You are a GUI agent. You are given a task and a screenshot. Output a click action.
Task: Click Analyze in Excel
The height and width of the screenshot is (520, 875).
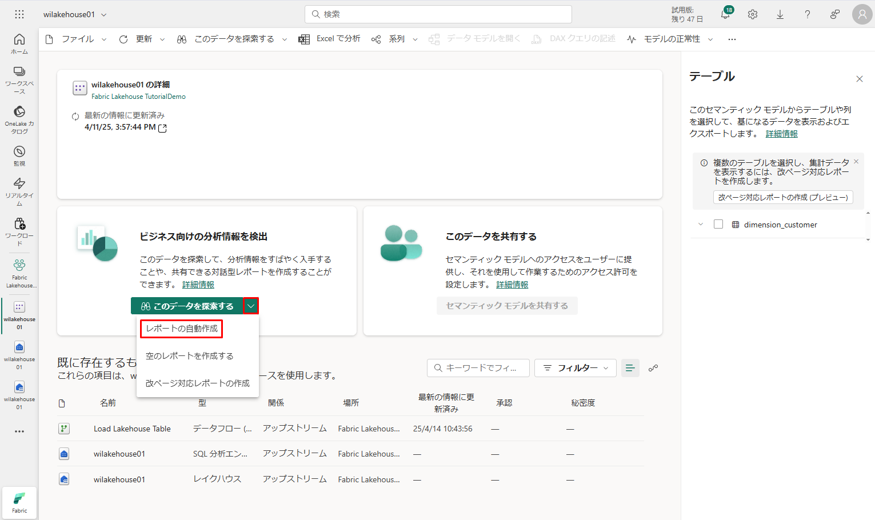click(x=330, y=39)
